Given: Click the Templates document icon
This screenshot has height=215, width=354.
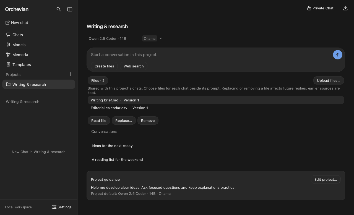Looking at the screenshot, I should [x=8, y=64].
